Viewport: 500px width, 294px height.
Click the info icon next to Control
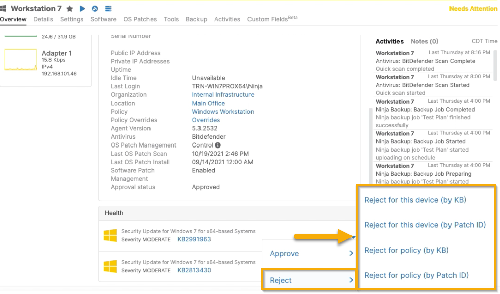pos(218,145)
